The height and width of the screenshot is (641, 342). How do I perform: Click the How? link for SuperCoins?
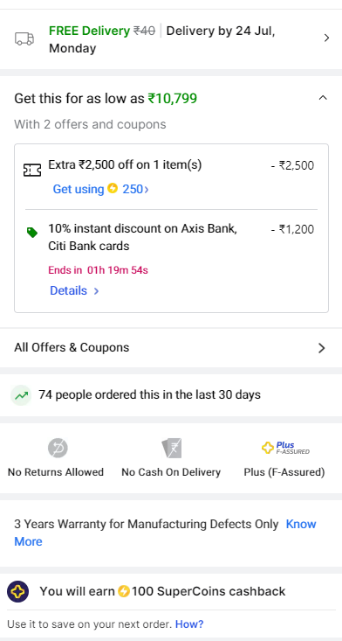point(189,624)
